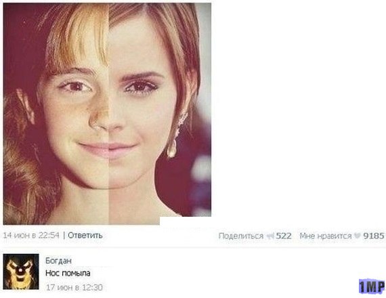This screenshot has width=386, height=298.
Task: Open the 522 shares counter
Action: click(x=284, y=236)
